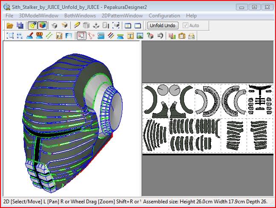Click the dashed-square select-all icon
This screenshot has width=276, height=208.
coord(10,36)
